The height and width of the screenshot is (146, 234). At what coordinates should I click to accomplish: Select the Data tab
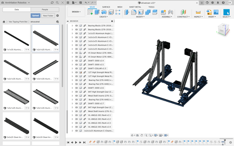point(17,9)
